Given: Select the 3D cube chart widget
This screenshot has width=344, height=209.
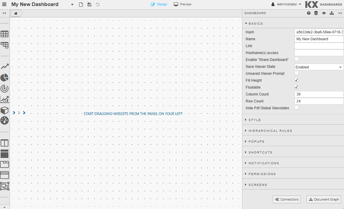Looking at the screenshot, I should pos(4,110).
